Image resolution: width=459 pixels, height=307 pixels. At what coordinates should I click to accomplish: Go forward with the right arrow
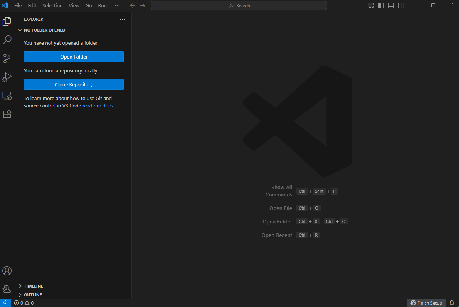pos(143,5)
